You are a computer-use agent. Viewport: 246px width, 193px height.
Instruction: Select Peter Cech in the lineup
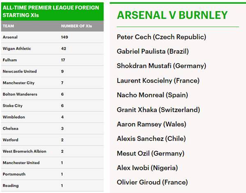[161, 37]
